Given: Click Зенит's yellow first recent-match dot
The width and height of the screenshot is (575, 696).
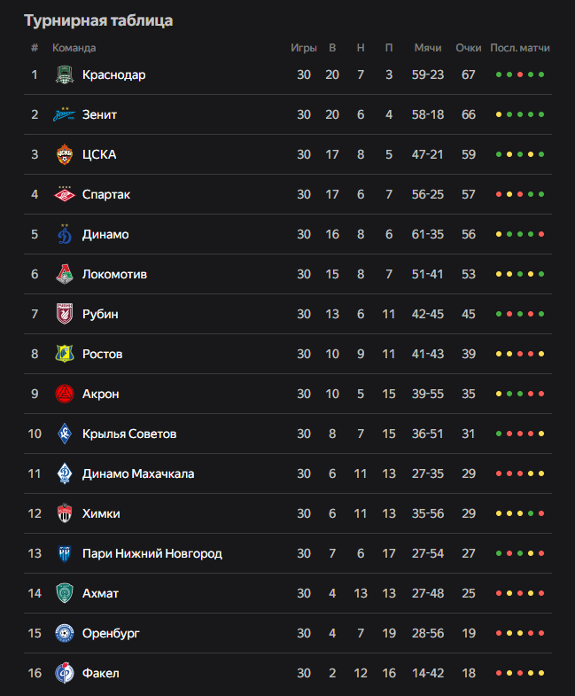Looking at the screenshot, I should tap(499, 114).
